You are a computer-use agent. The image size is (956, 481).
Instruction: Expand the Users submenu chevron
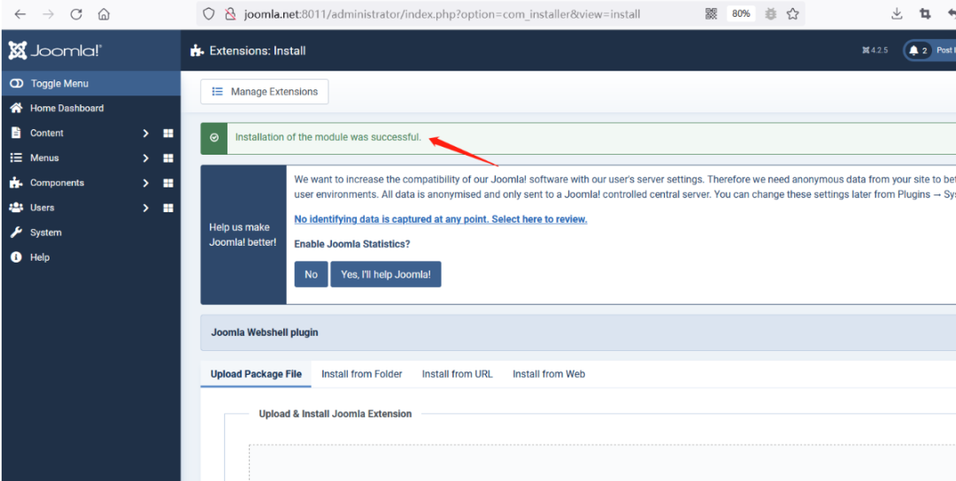(x=145, y=209)
